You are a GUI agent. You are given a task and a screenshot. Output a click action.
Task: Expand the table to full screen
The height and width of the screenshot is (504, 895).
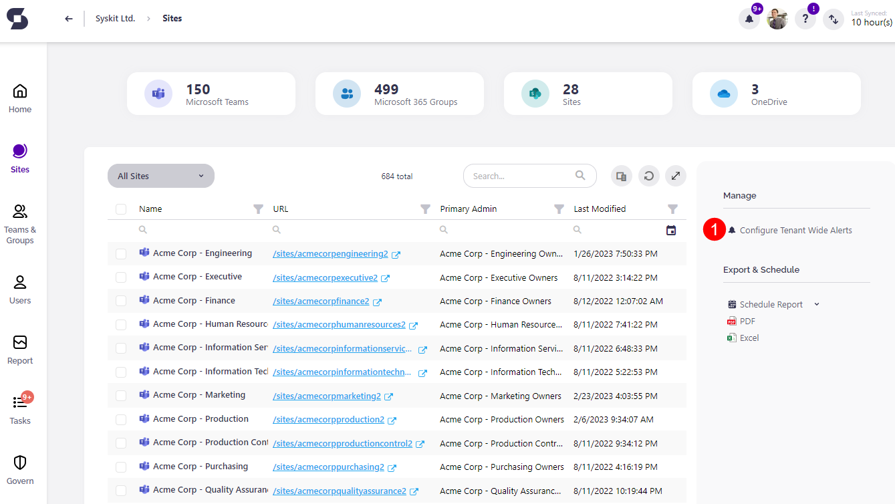[675, 176]
